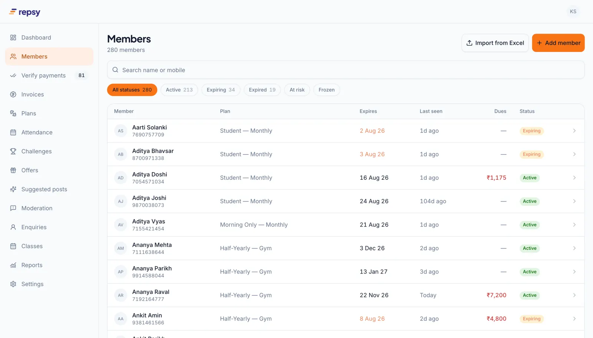Expand Aarti Solanki row chevron
593x338 pixels.
pos(574,131)
